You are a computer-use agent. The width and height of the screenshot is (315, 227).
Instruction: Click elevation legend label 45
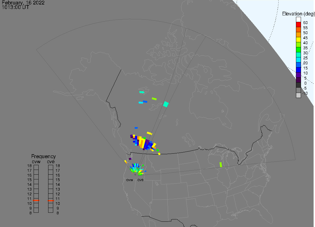point(305,38)
